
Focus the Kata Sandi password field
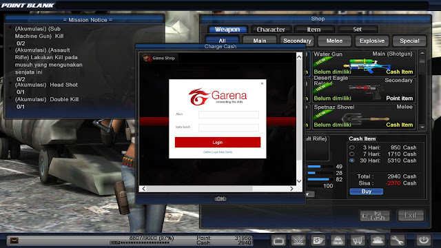229,127
